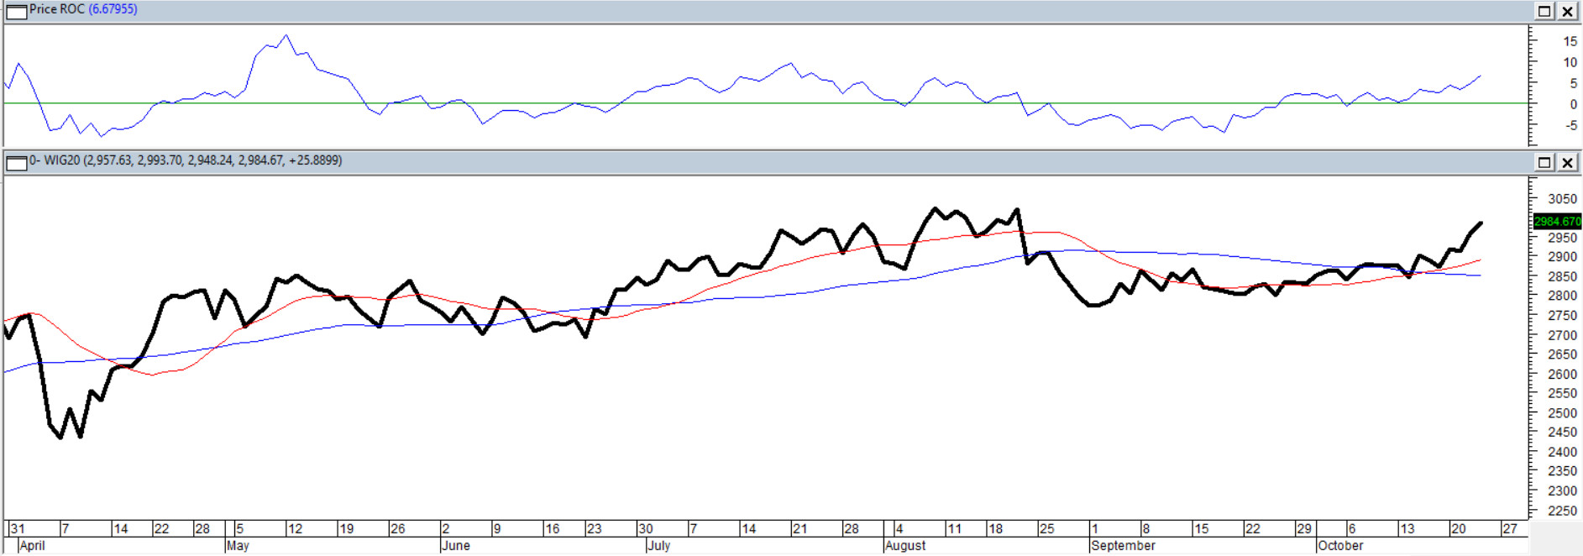Image resolution: width=1583 pixels, height=556 pixels.
Task: Close the WIG20 price pane
Action: tap(1567, 162)
